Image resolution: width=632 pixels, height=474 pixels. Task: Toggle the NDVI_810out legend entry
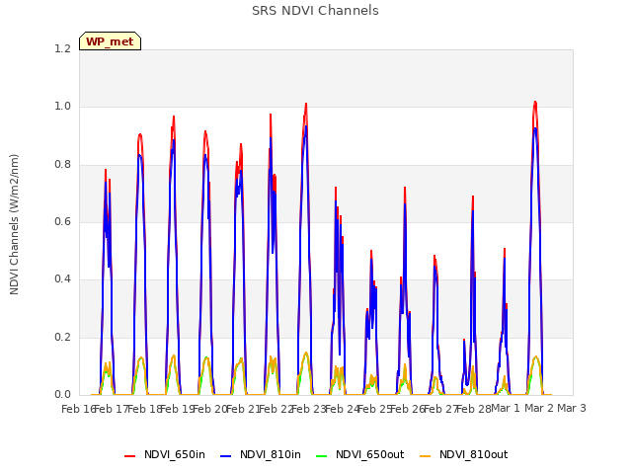click(x=463, y=454)
